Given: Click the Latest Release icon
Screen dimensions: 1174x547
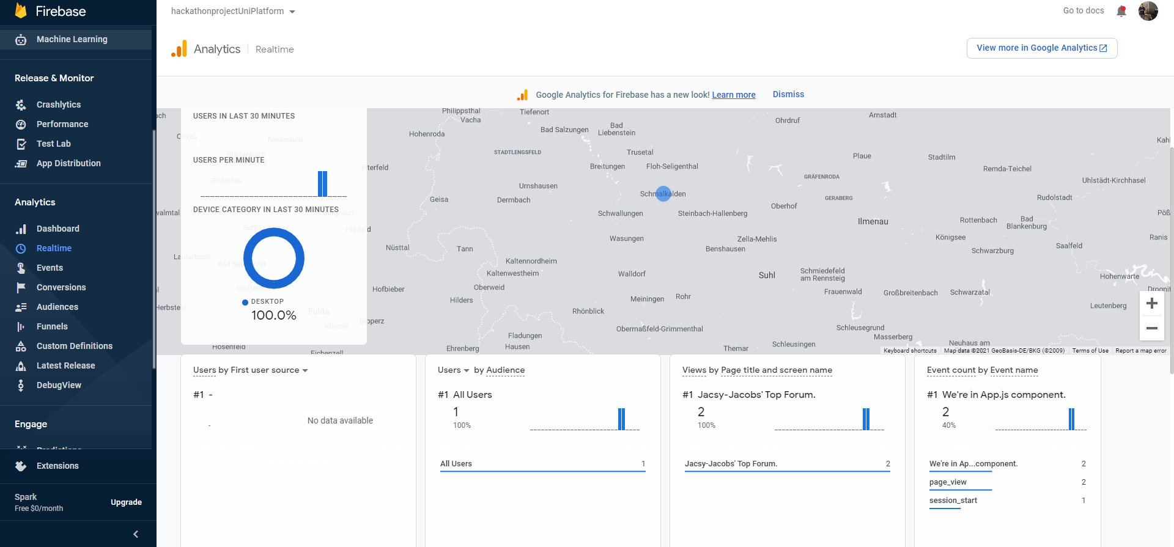Looking at the screenshot, I should [21, 366].
